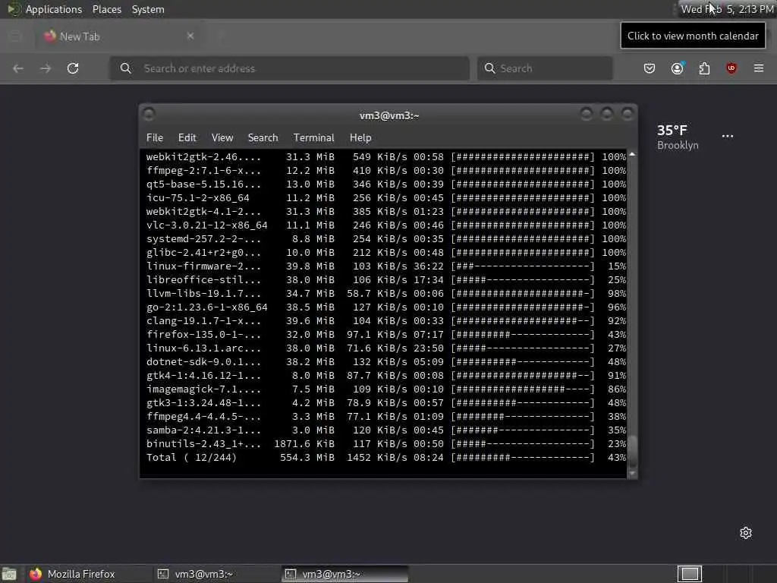This screenshot has height=583, width=777.
Task: Close the New Tab tab
Action: tap(190, 36)
